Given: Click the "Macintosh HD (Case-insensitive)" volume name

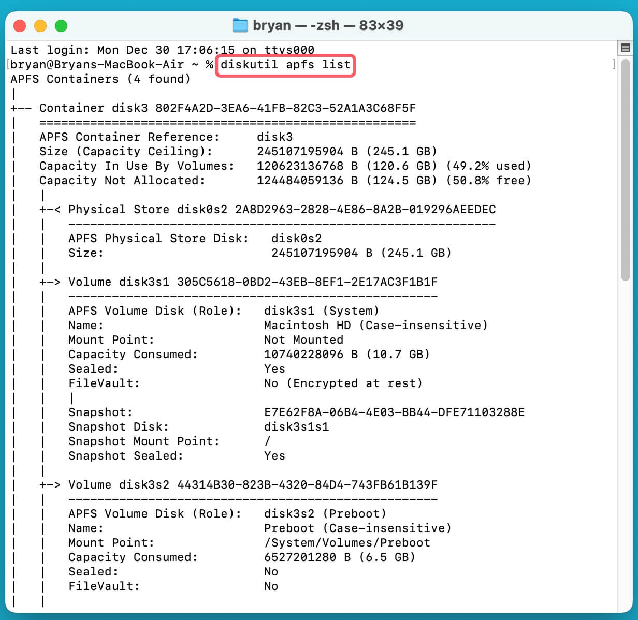Looking at the screenshot, I should point(375,325).
